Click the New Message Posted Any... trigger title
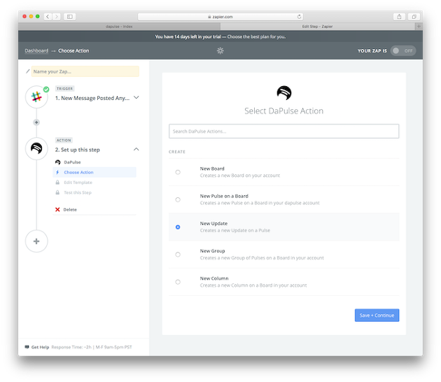 [92, 98]
